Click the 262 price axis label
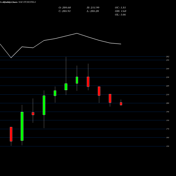The width and height of the screenshot is (176, 176). 168,57
